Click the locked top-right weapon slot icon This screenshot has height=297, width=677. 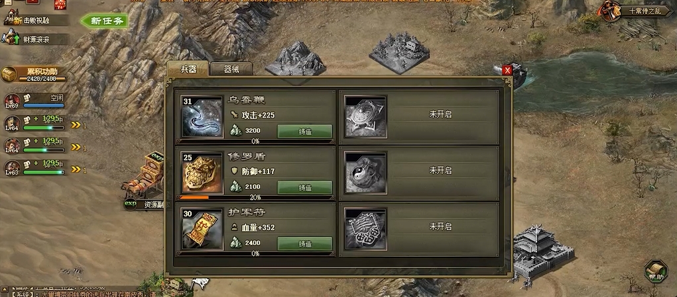pos(366,116)
